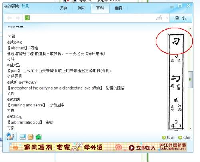Click the 无名氏《陈州粜米》 citation line

(56, 54)
